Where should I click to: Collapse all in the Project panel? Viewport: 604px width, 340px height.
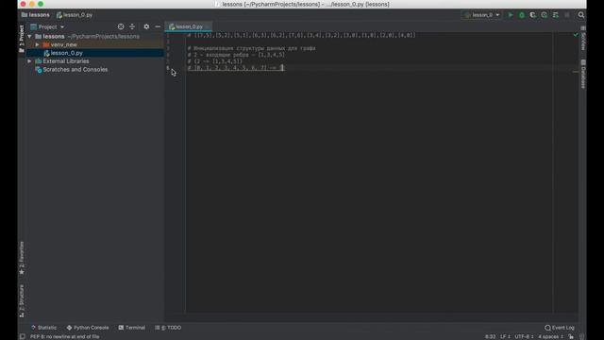(x=132, y=26)
